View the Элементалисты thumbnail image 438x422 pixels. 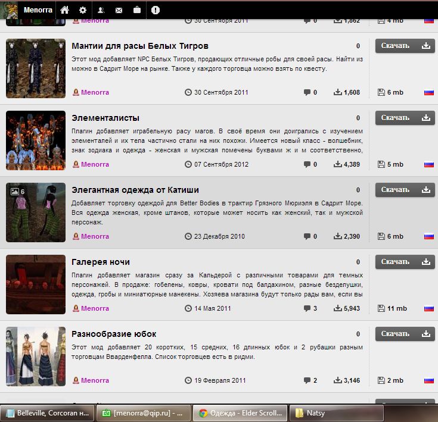[36, 140]
